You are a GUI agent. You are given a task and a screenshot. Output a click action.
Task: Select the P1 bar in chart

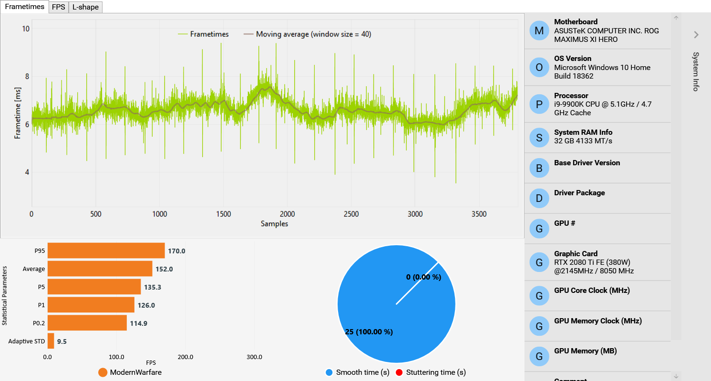91,305
